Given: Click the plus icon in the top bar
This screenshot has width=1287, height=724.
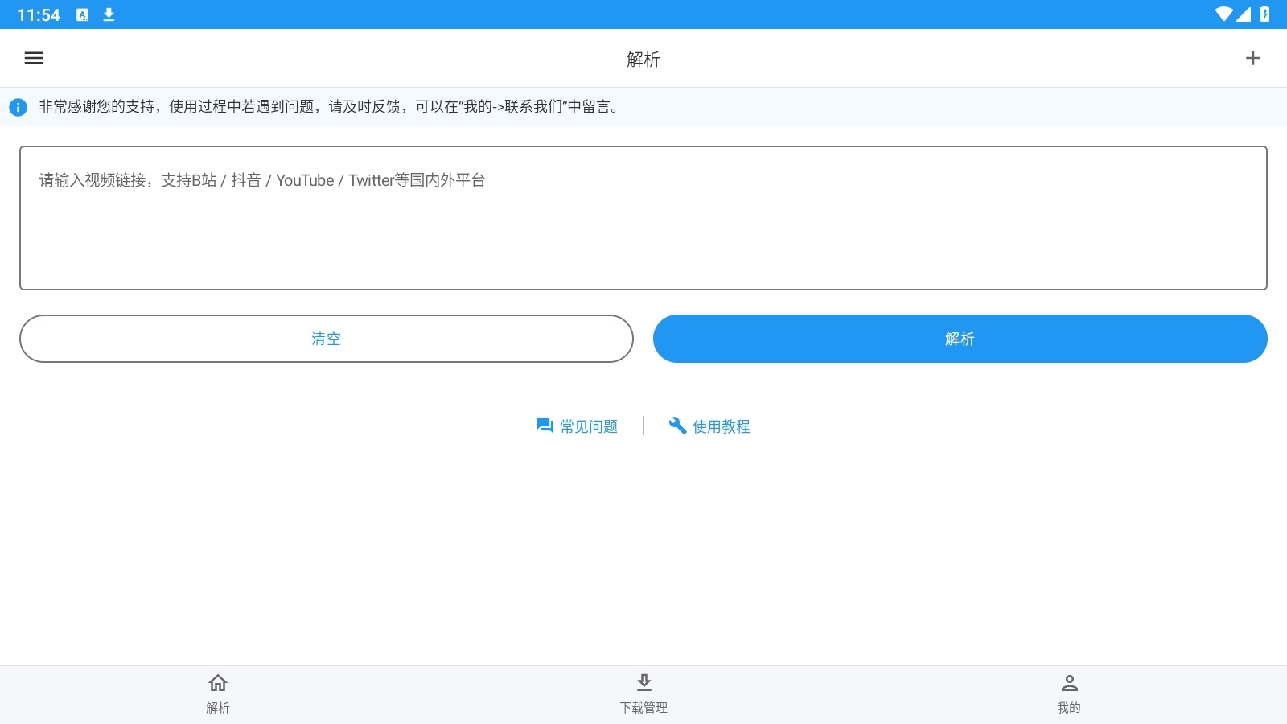Looking at the screenshot, I should point(1254,58).
